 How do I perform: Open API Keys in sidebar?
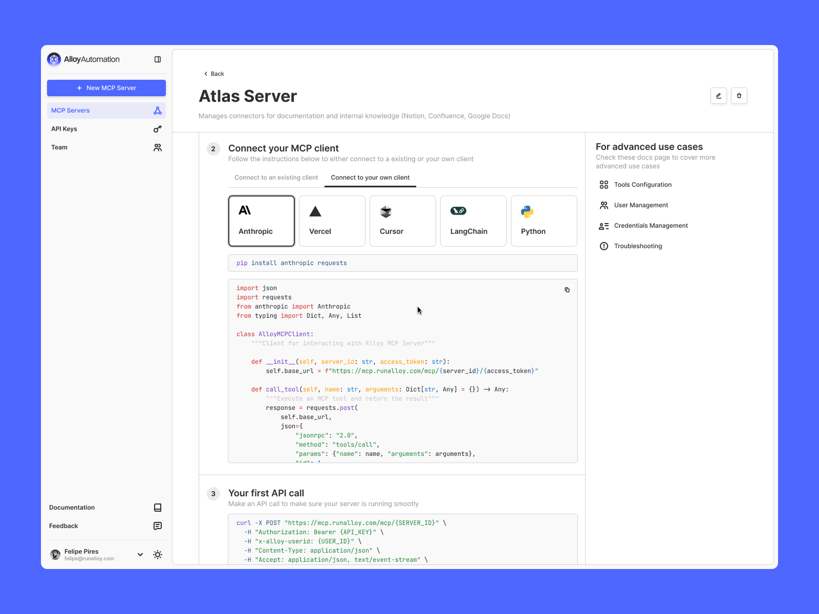point(106,129)
